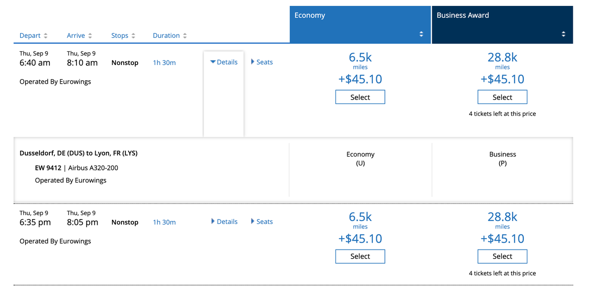Select Business Award for 6:35 pm flight
The width and height of the screenshot is (592, 286).
(x=502, y=256)
